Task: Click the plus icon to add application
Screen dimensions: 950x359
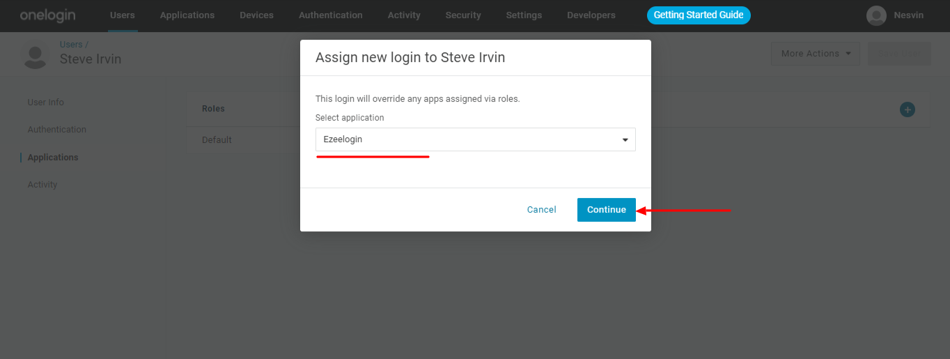Action: pos(907,109)
